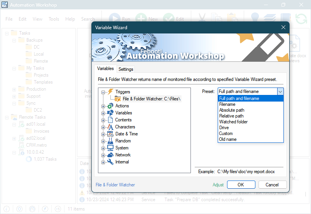Expand the Variables tree node
The width and height of the screenshot is (311, 214).
[103, 113]
